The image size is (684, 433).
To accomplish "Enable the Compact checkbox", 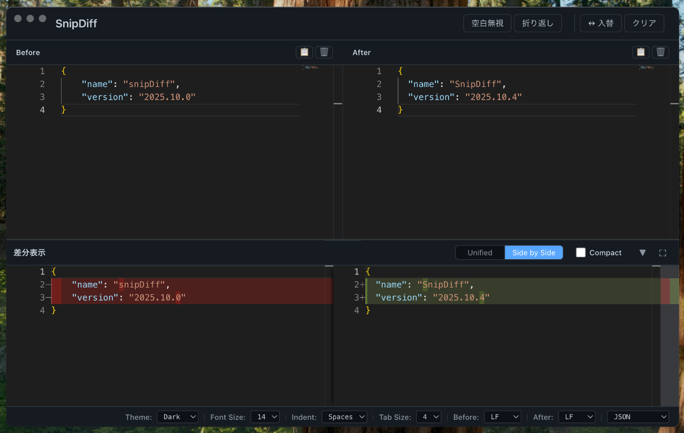I will point(581,252).
